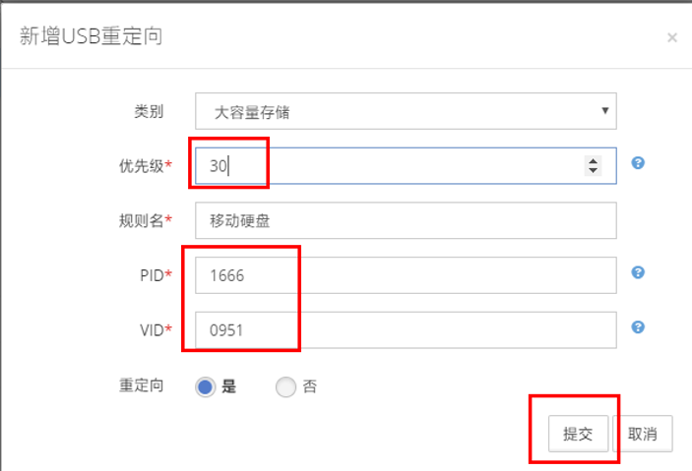Click the help icon next to PID
This screenshot has width=692, height=471.
(x=638, y=272)
